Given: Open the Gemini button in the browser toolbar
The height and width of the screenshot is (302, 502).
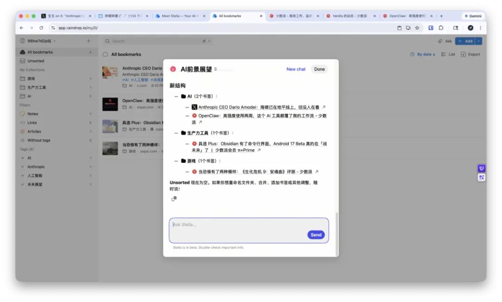Looking at the screenshot, I should pyautogui.click(x=473, y=16).
